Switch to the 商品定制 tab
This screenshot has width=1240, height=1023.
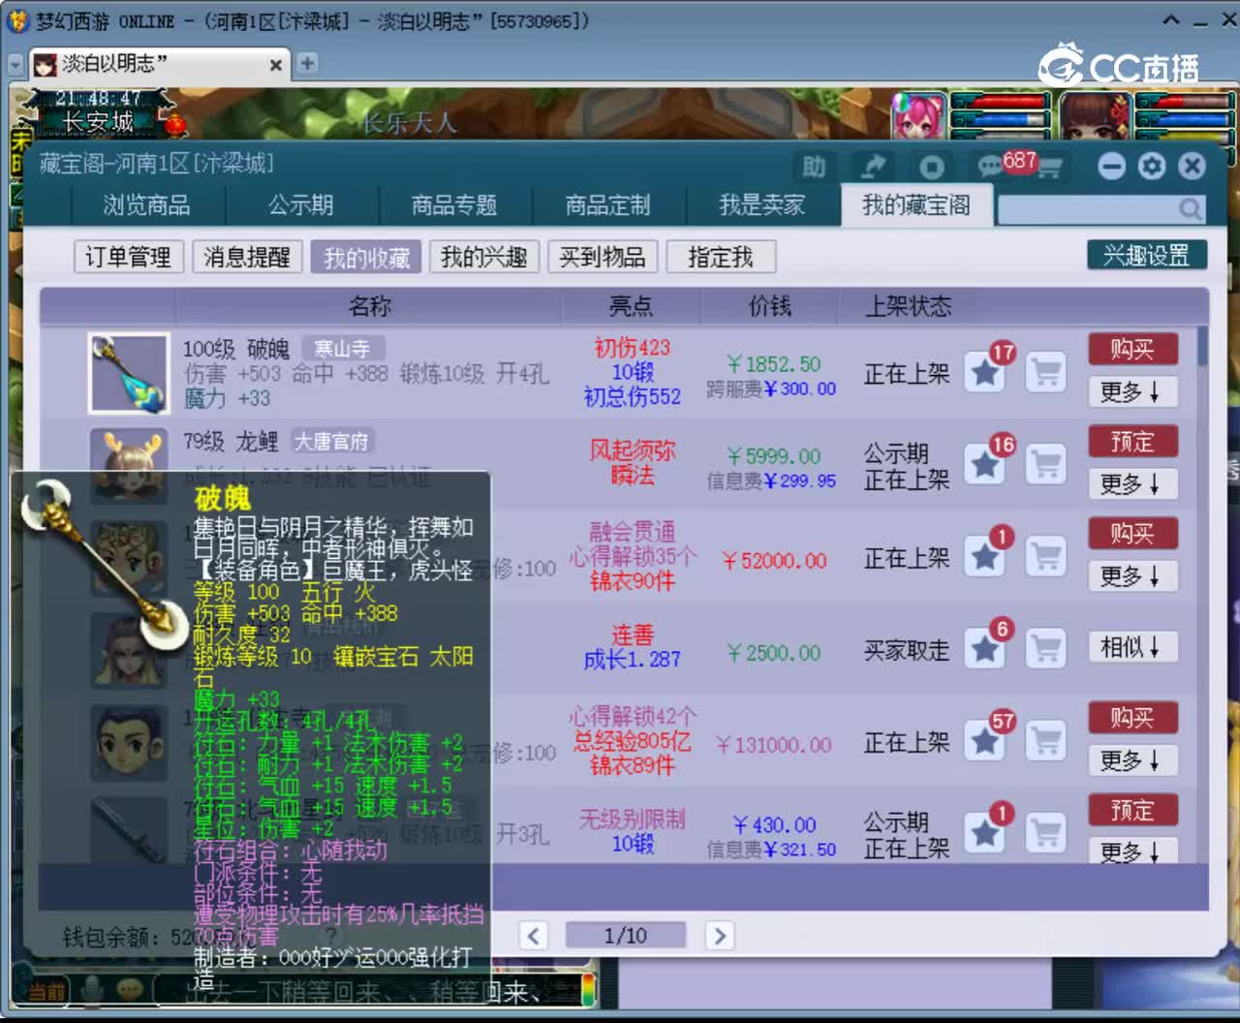[608, 205]
